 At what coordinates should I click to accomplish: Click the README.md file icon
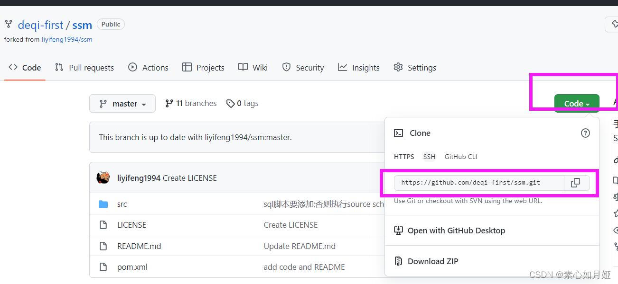click(103, 246)
